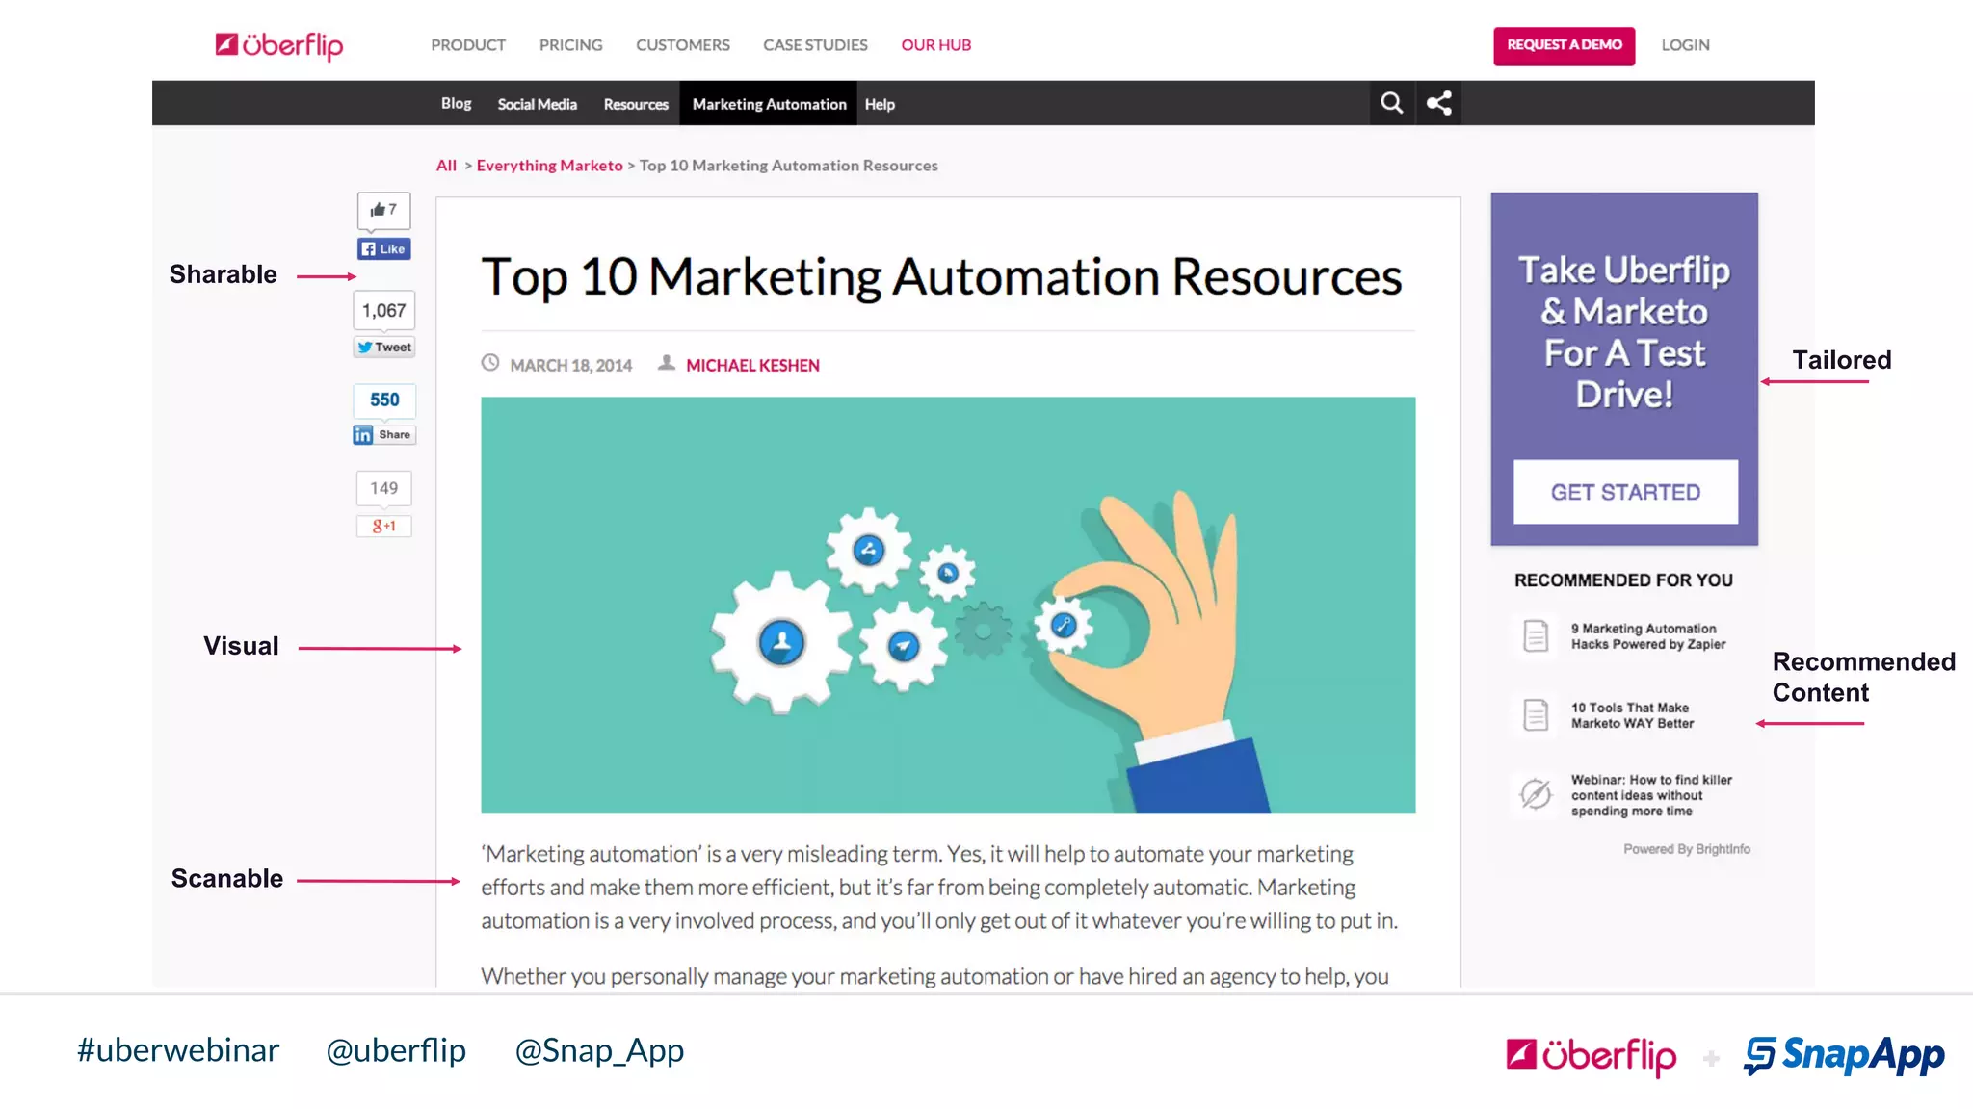Screen dimensions: 1973x1109
Task: Click the LinkedIn Share button
Action: point(383,435)
